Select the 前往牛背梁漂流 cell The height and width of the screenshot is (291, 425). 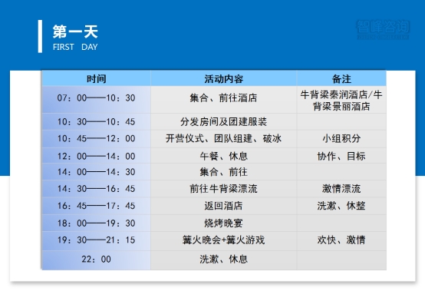(223, 189)
